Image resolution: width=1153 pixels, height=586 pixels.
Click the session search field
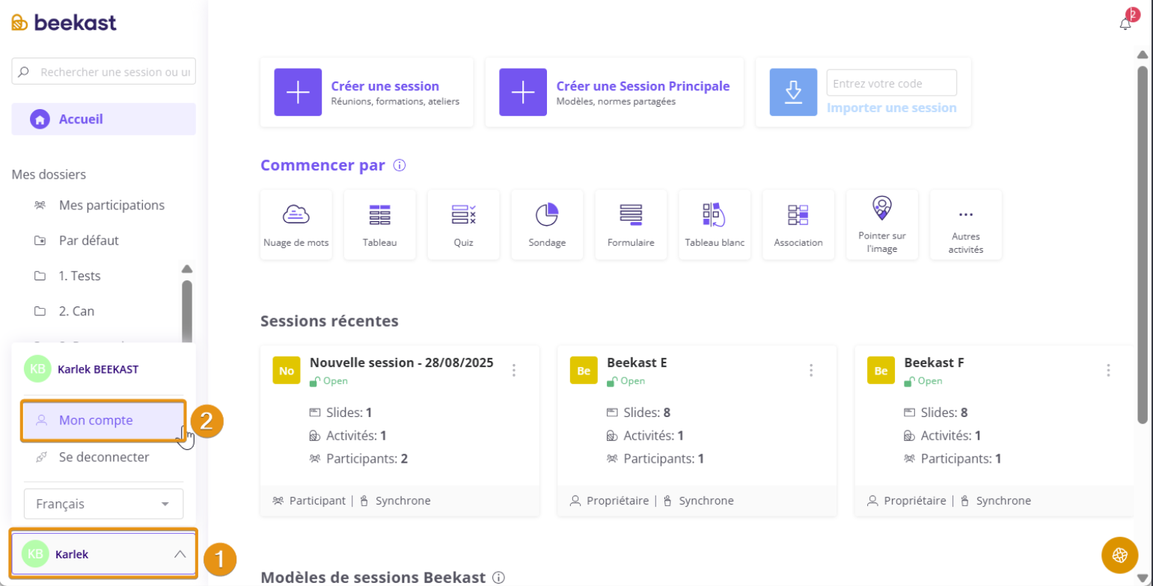(112, 73)
